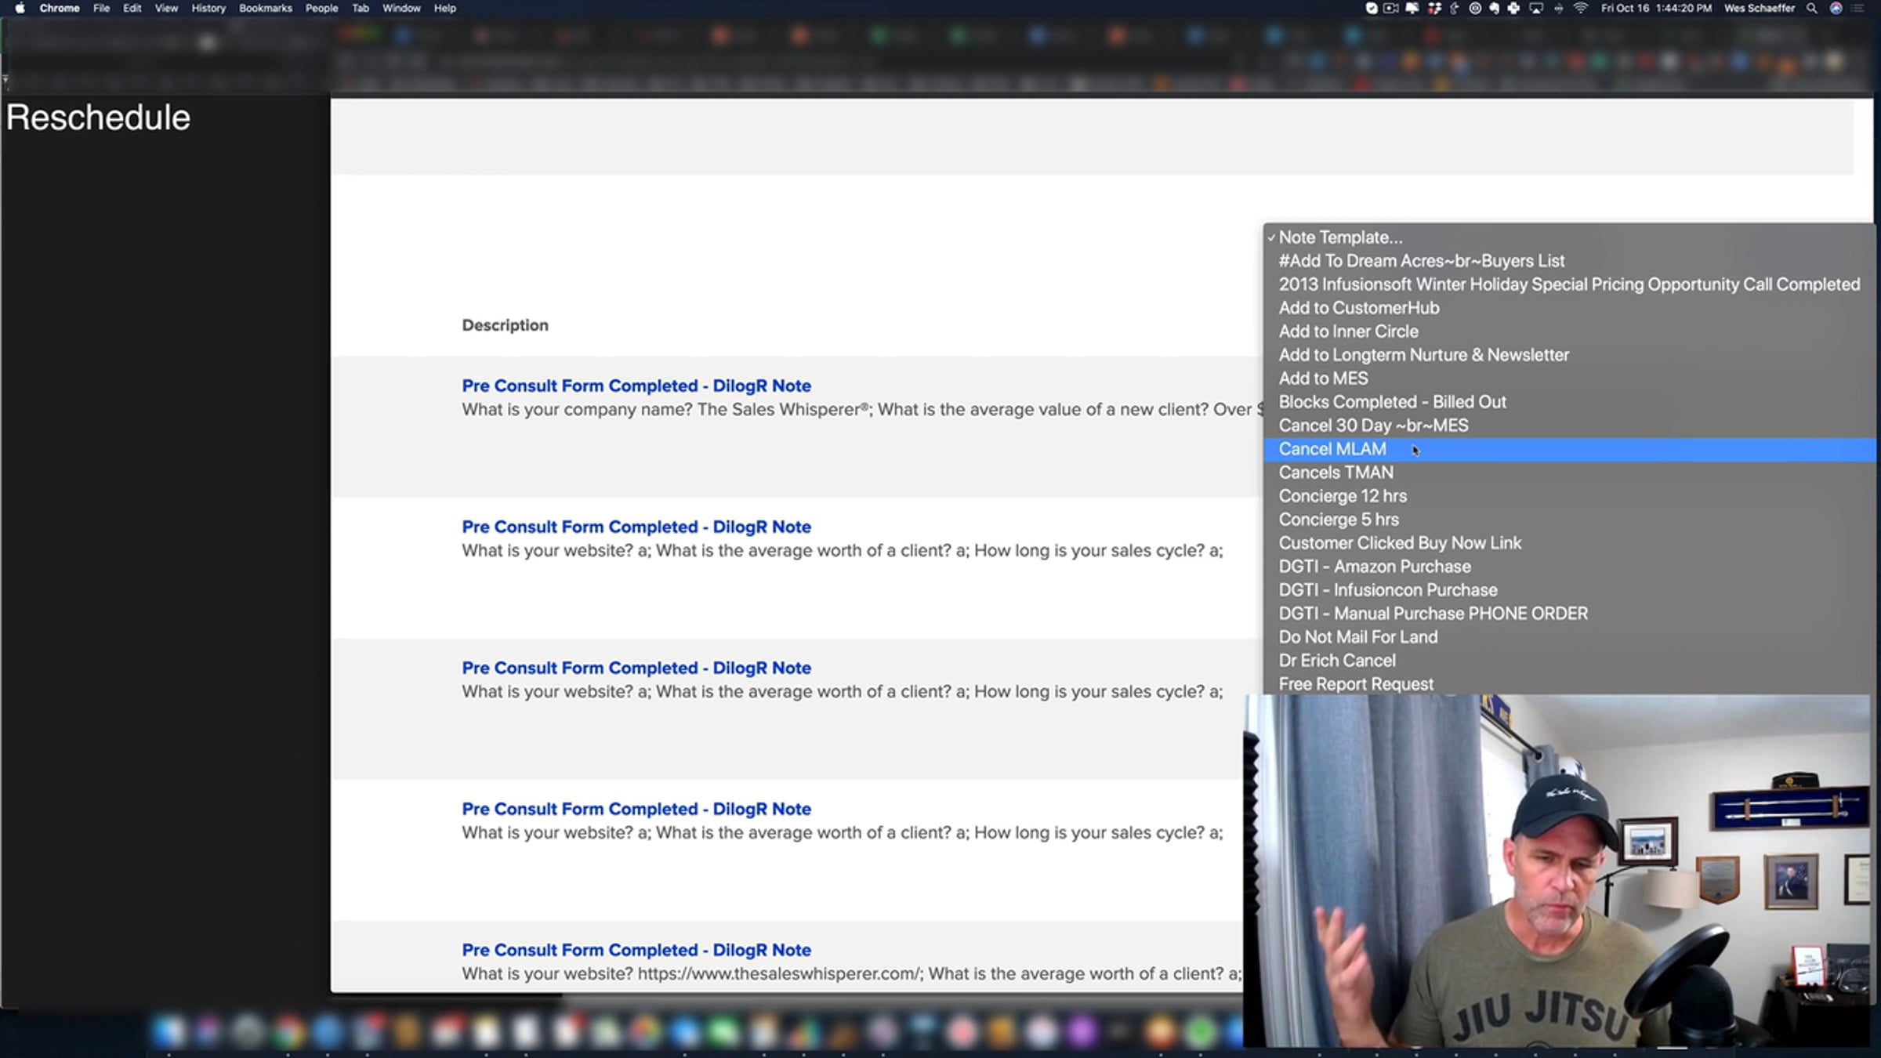The height and width of the screenshot is (1058, 1881).
Task: Open the AirPlay display icon
Action: [x=1536, y=8]
